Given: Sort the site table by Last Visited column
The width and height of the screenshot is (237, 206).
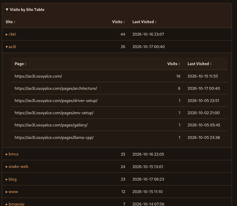Looking at the screenshot, I should [x=144, y=22].
